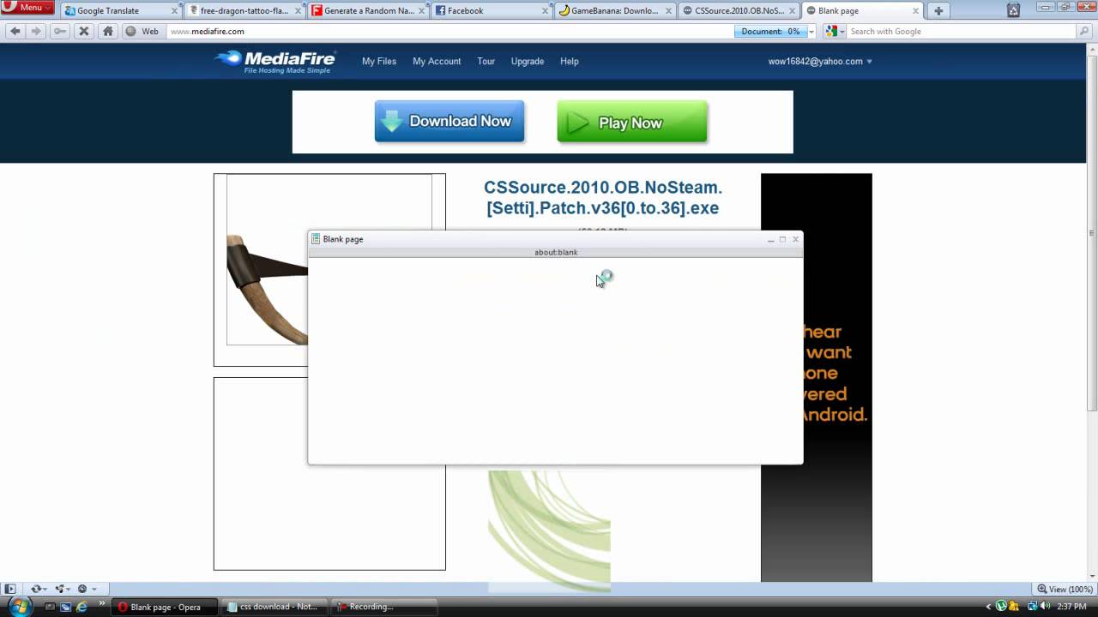The height and width of the screenshot is (617, 1098).
Task: Click the MediaFire logo
Action: click(x=275, y=61)
